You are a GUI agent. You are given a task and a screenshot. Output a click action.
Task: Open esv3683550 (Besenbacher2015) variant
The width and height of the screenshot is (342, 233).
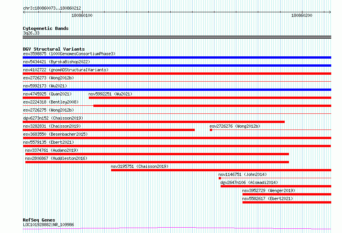pyautogui.click(x=55, y=134)
